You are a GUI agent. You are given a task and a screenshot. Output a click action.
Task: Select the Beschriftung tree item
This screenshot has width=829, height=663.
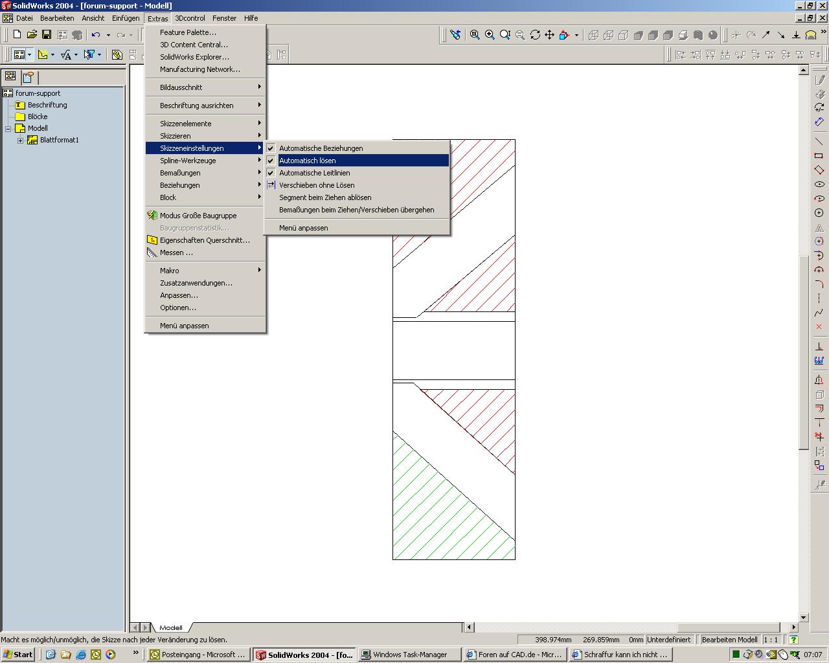(47, 105)
